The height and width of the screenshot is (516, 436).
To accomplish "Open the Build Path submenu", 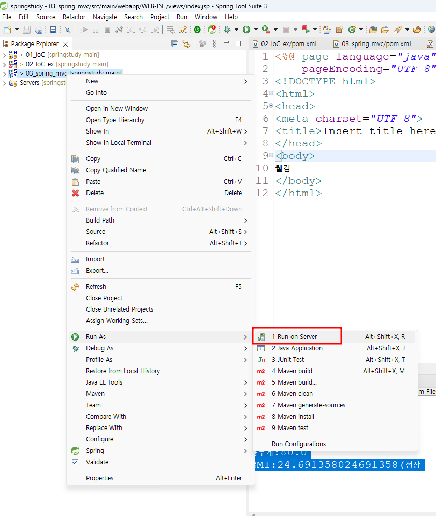I will [161, 220].
